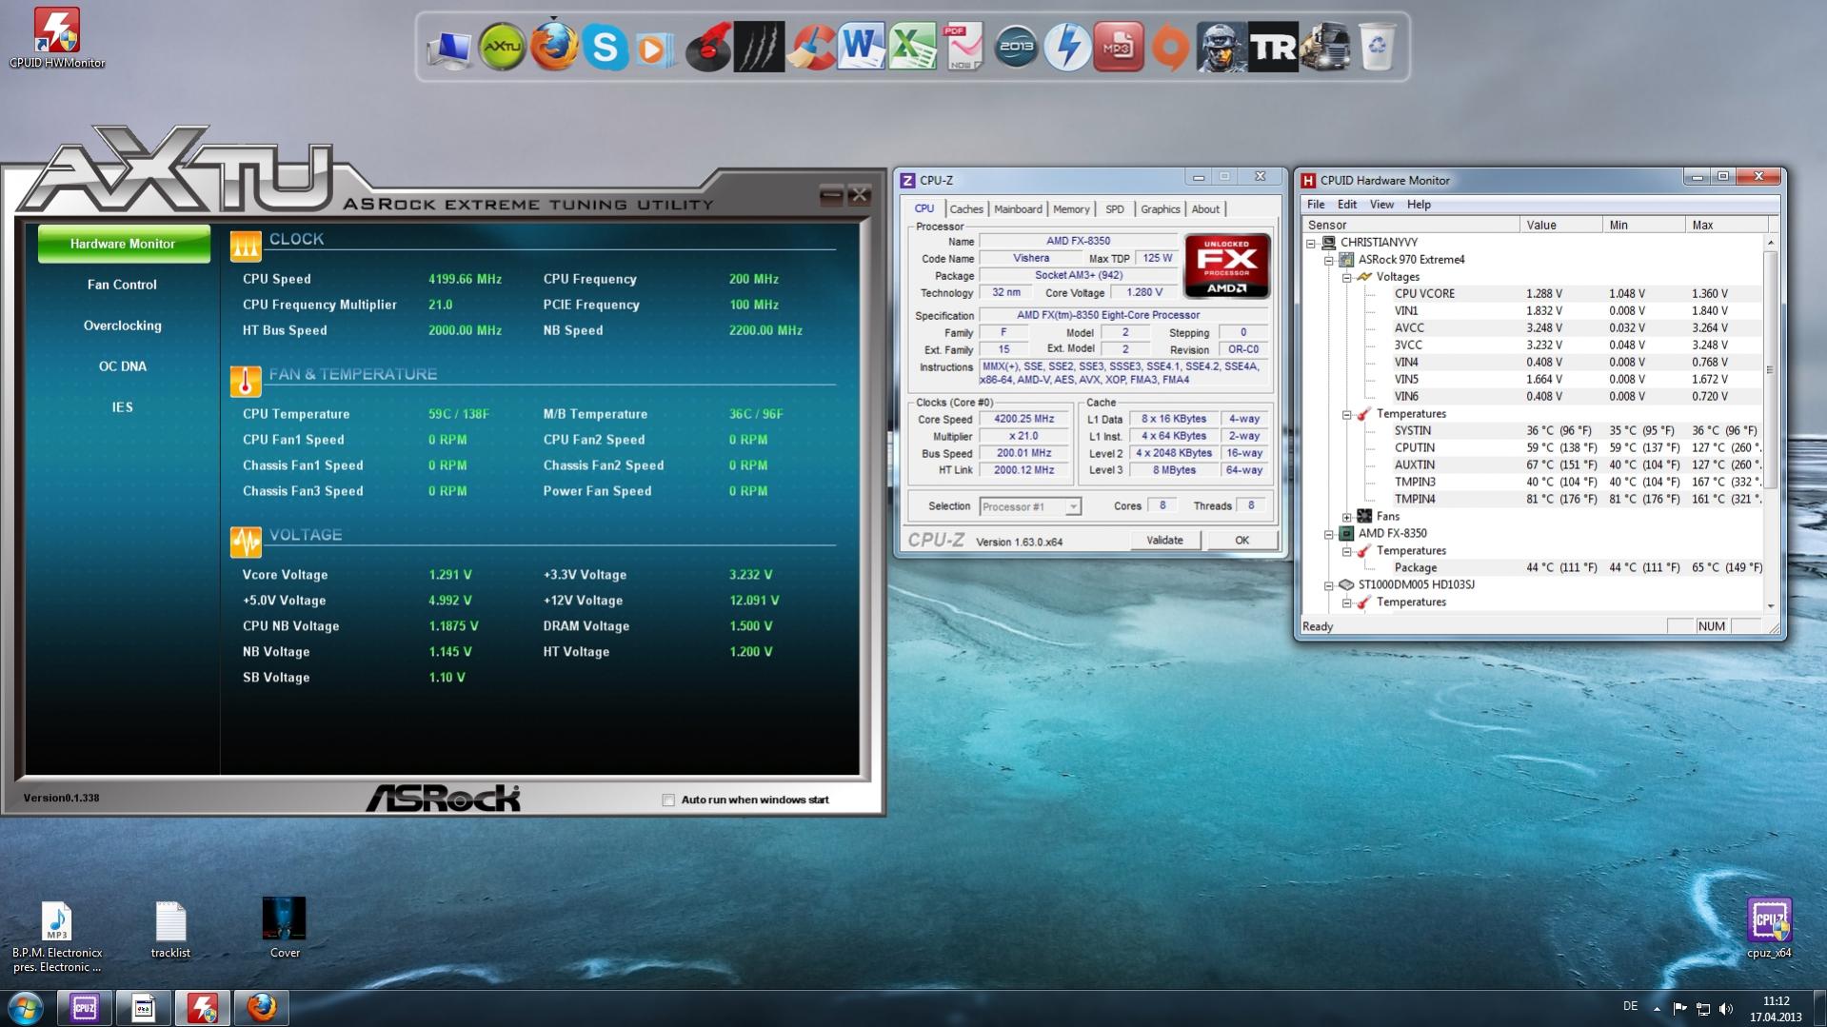This screenshot has width=1827, height=1027.
Task: Click the OK button in CPU-Z
Action: [x=1241, y=541]
